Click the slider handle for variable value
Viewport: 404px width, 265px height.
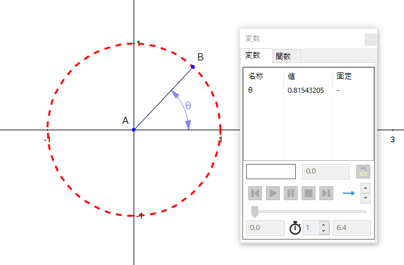pyautogui.click(x=255, y=211)
